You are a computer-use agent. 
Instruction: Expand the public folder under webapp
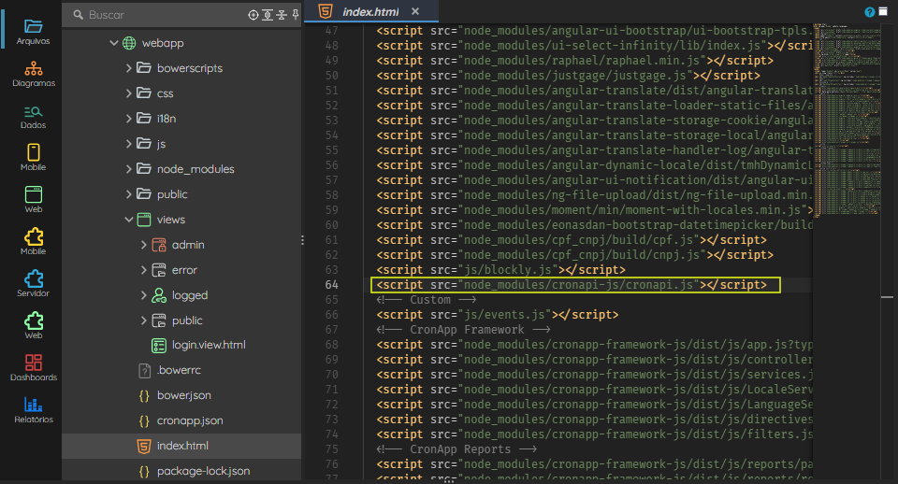tap(128, 194)
